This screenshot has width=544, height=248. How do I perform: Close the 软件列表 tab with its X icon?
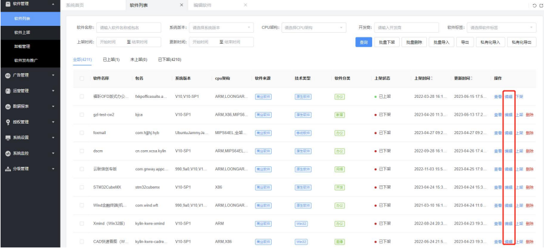[x=182, y=5]
